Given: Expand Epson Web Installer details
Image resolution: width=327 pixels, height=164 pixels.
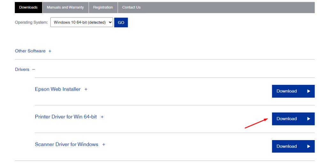Looking at the screenshot, I should pyautogui.click(x=58, y=89).
